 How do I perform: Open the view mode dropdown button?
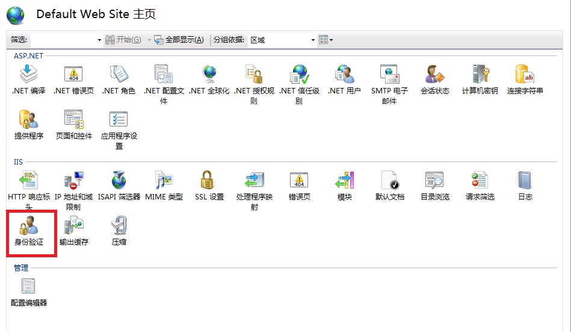tap(326, 40)
